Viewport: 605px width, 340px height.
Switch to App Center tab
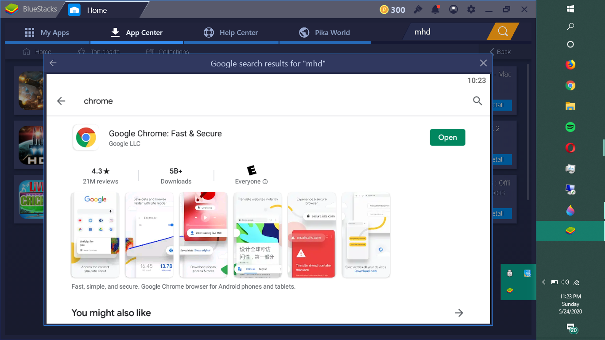(136, 32)
